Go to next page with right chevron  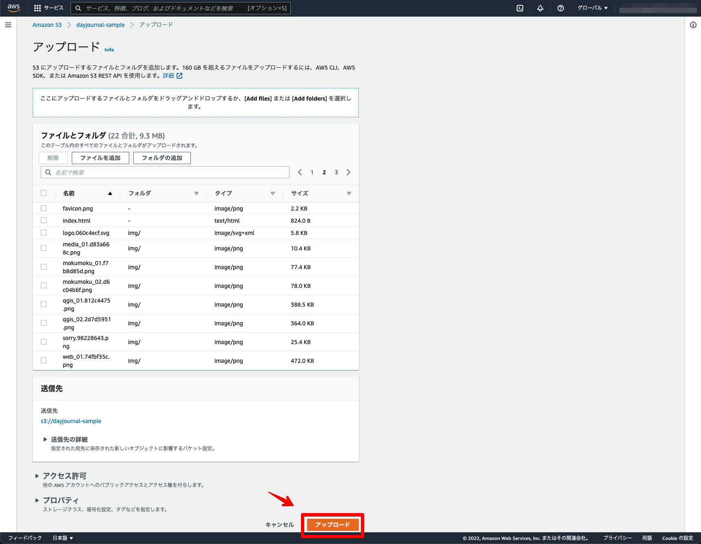[349, 172]
